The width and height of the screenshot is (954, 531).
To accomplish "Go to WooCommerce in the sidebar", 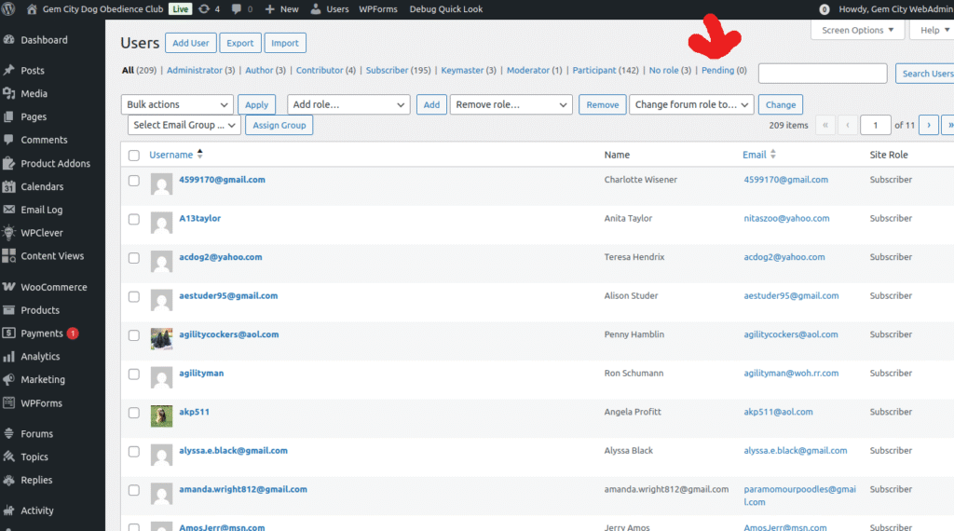I will 53,287.
